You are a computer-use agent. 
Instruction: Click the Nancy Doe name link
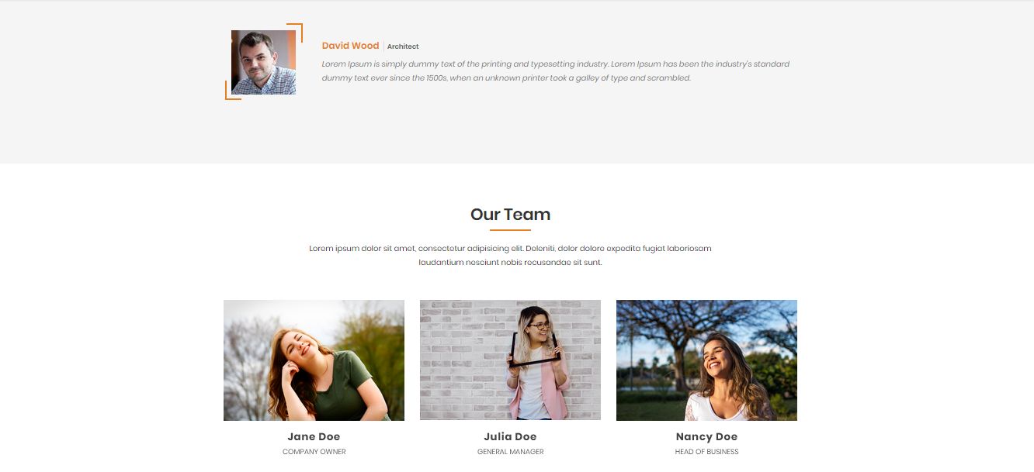coord(706,436)
